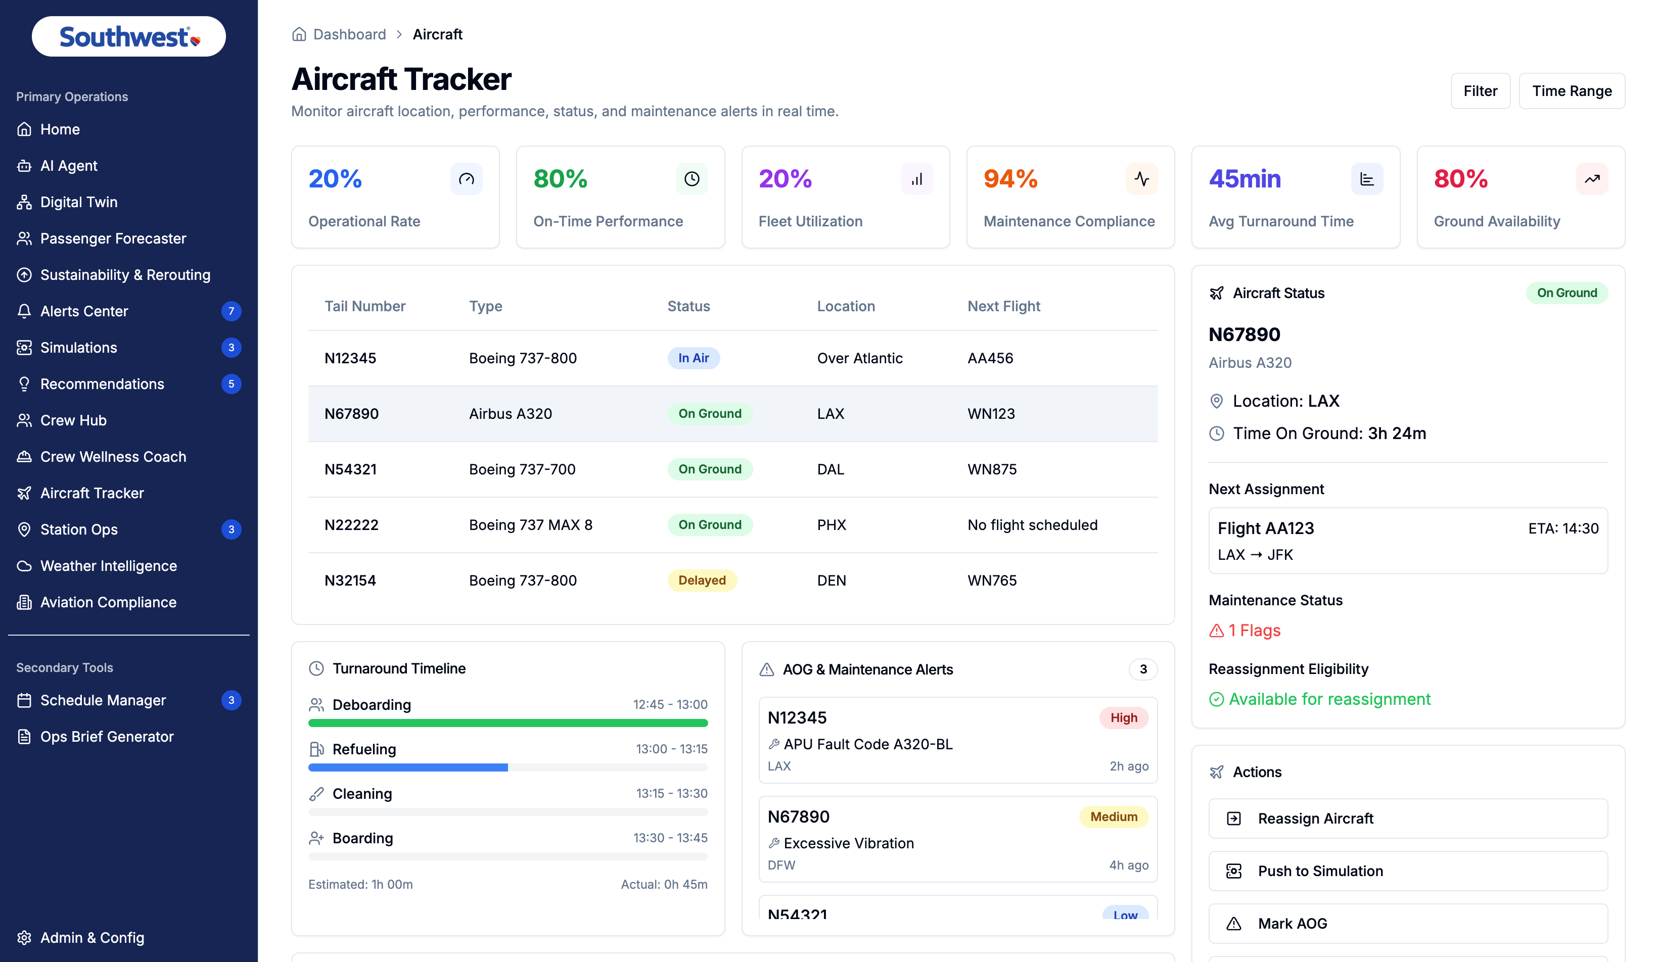Image resolution: width=1658 pixels, height=962 pixels.
Task: Click the 1 Flags maintenance text
Action: [1254, 631]
